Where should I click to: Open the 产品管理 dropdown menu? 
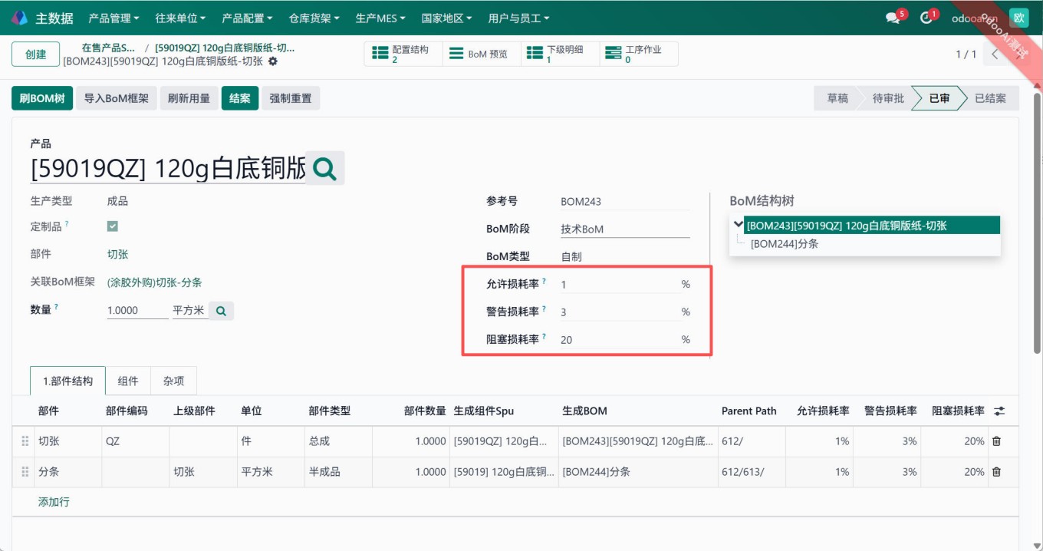(x=114, y=18)
